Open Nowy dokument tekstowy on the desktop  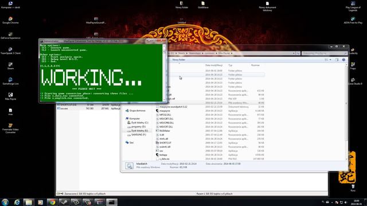[x=267, y=6]
